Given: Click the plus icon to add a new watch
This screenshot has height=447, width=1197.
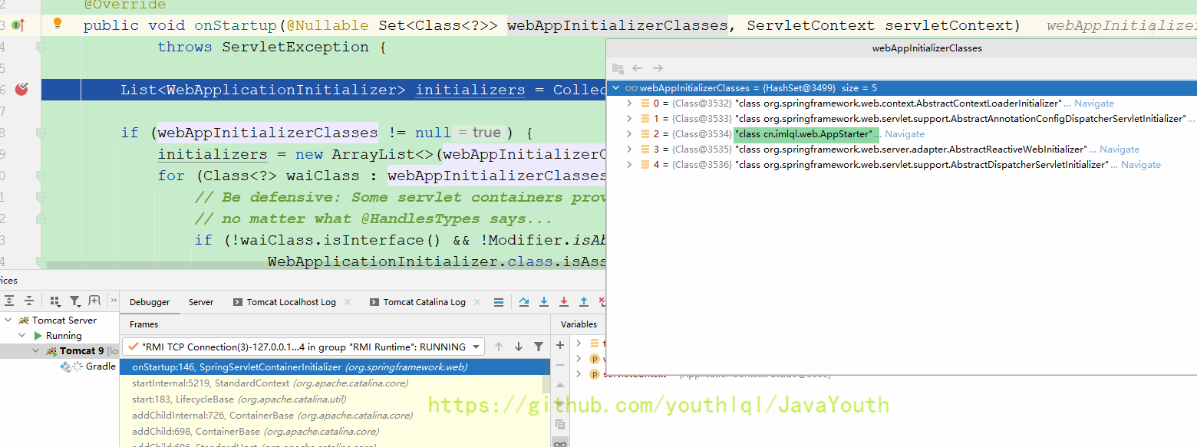Looking at the screenshot, I should point(560,345).
